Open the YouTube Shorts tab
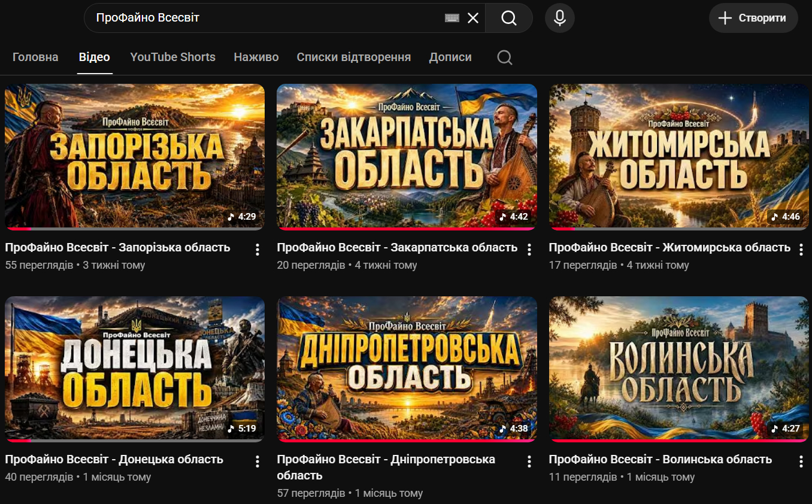 coord(173,57)
